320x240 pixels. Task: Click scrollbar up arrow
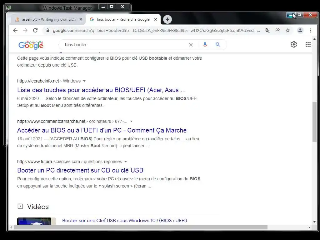click(314, 39)
